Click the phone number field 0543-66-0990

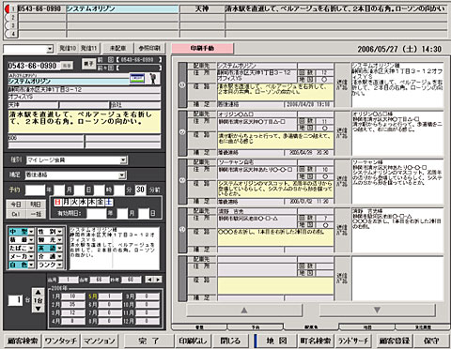point(33,66)
